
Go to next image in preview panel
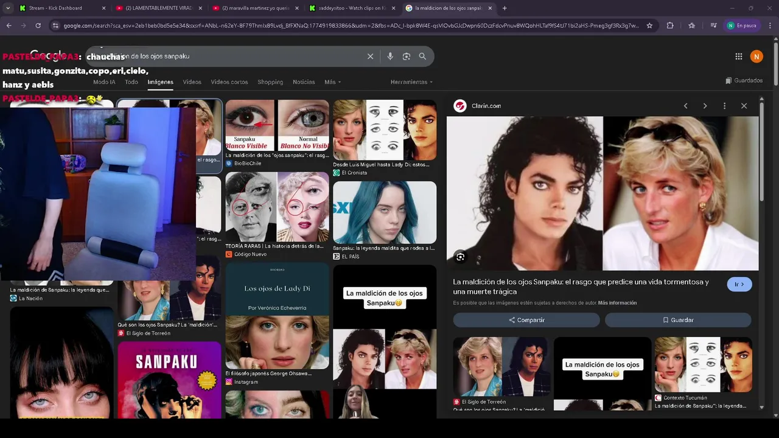[x=705, y=106]
